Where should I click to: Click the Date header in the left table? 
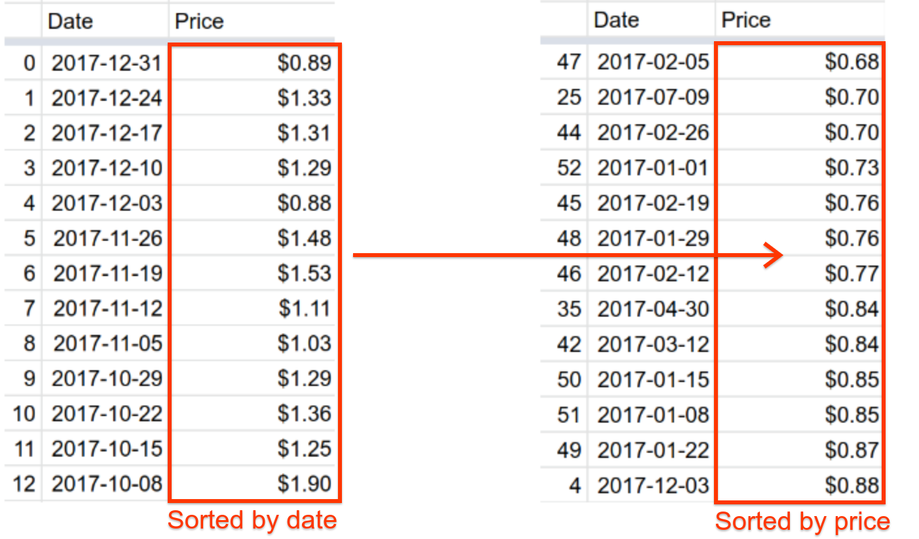tap(71, 21)
